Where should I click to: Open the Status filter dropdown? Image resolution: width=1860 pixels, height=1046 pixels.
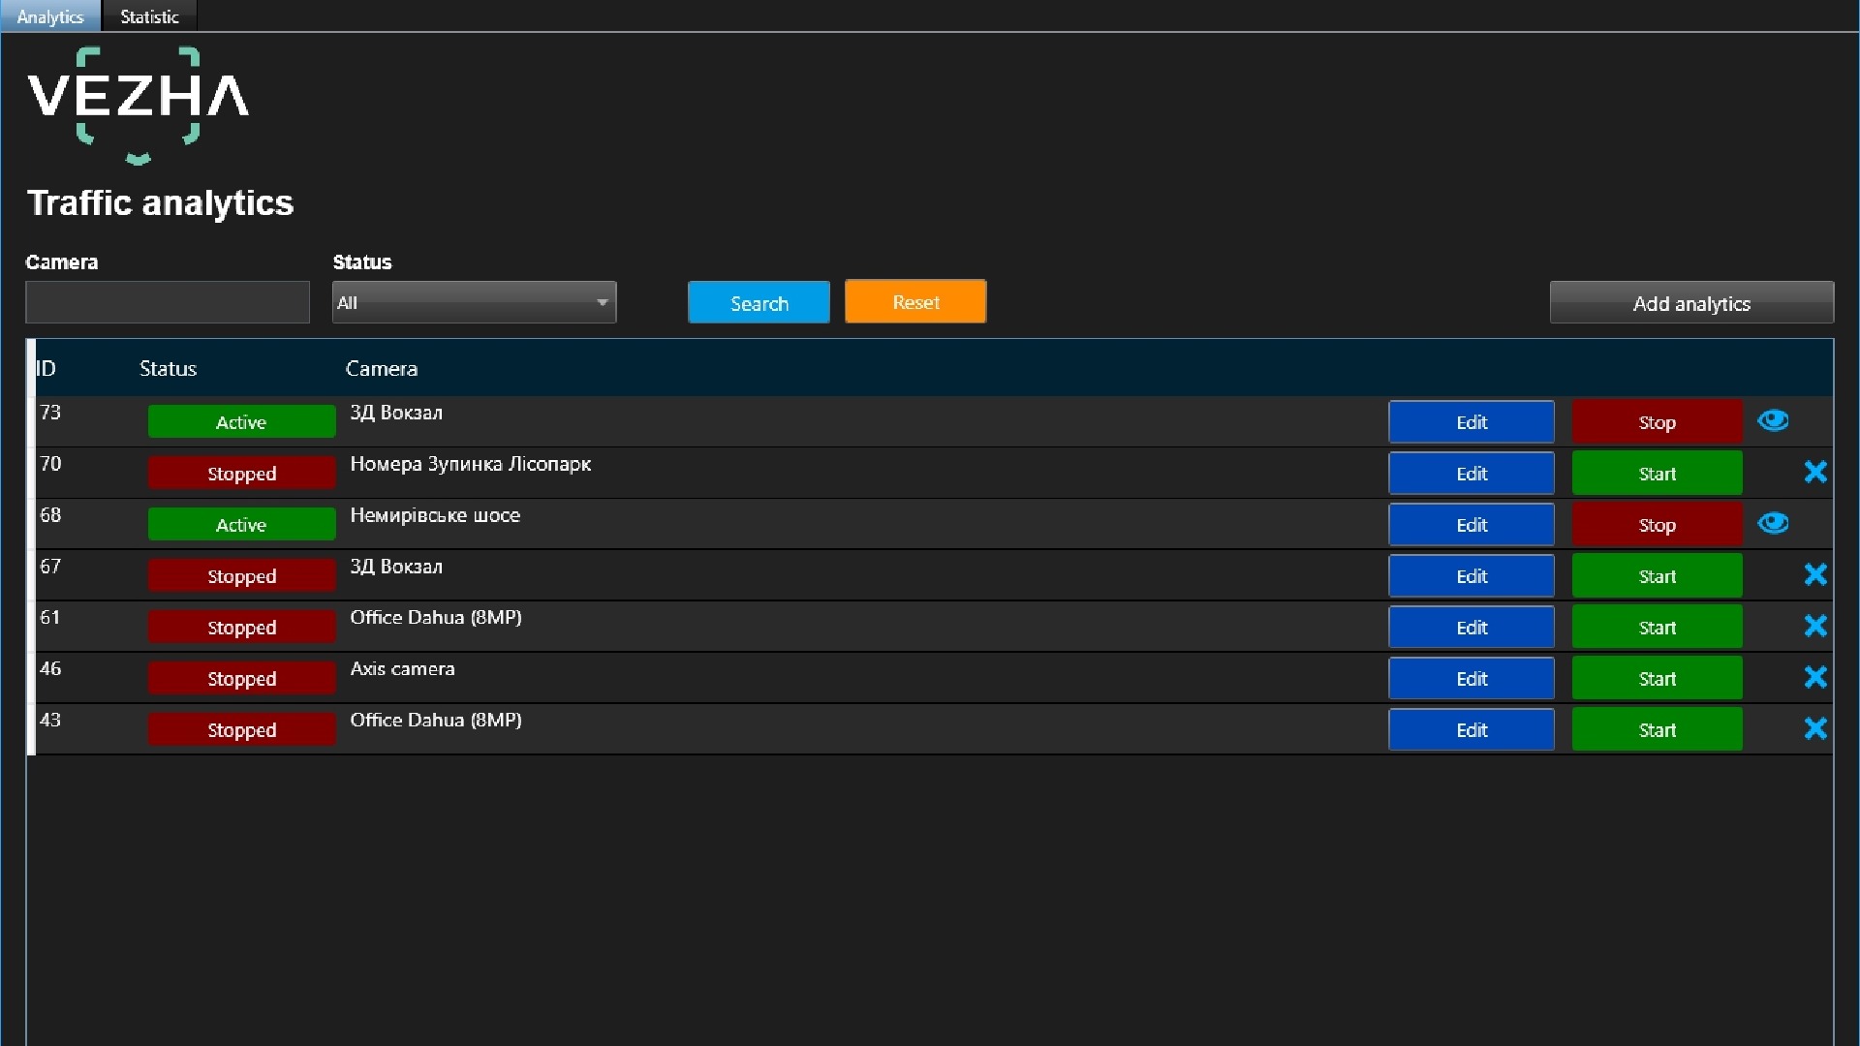click(x=474, y=302)
